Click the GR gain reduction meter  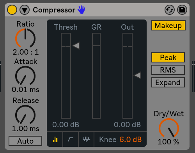(x=96, y=76)
